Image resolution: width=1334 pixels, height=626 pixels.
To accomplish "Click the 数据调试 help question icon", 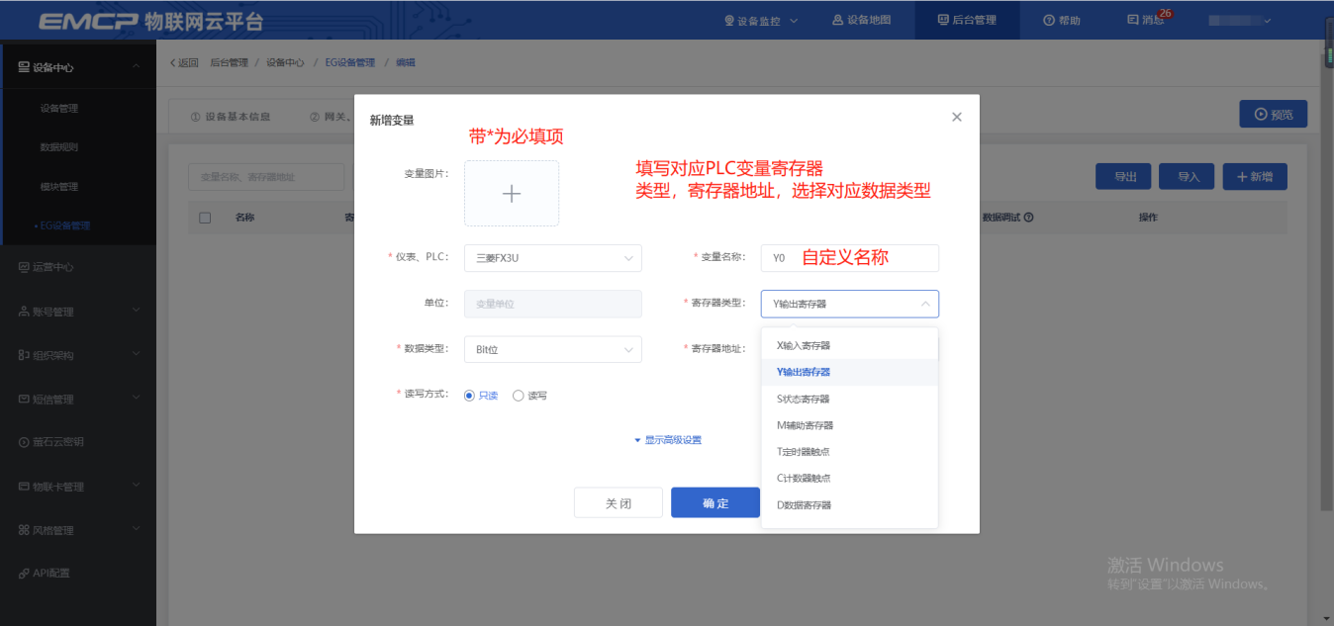I will [1029, 218].
